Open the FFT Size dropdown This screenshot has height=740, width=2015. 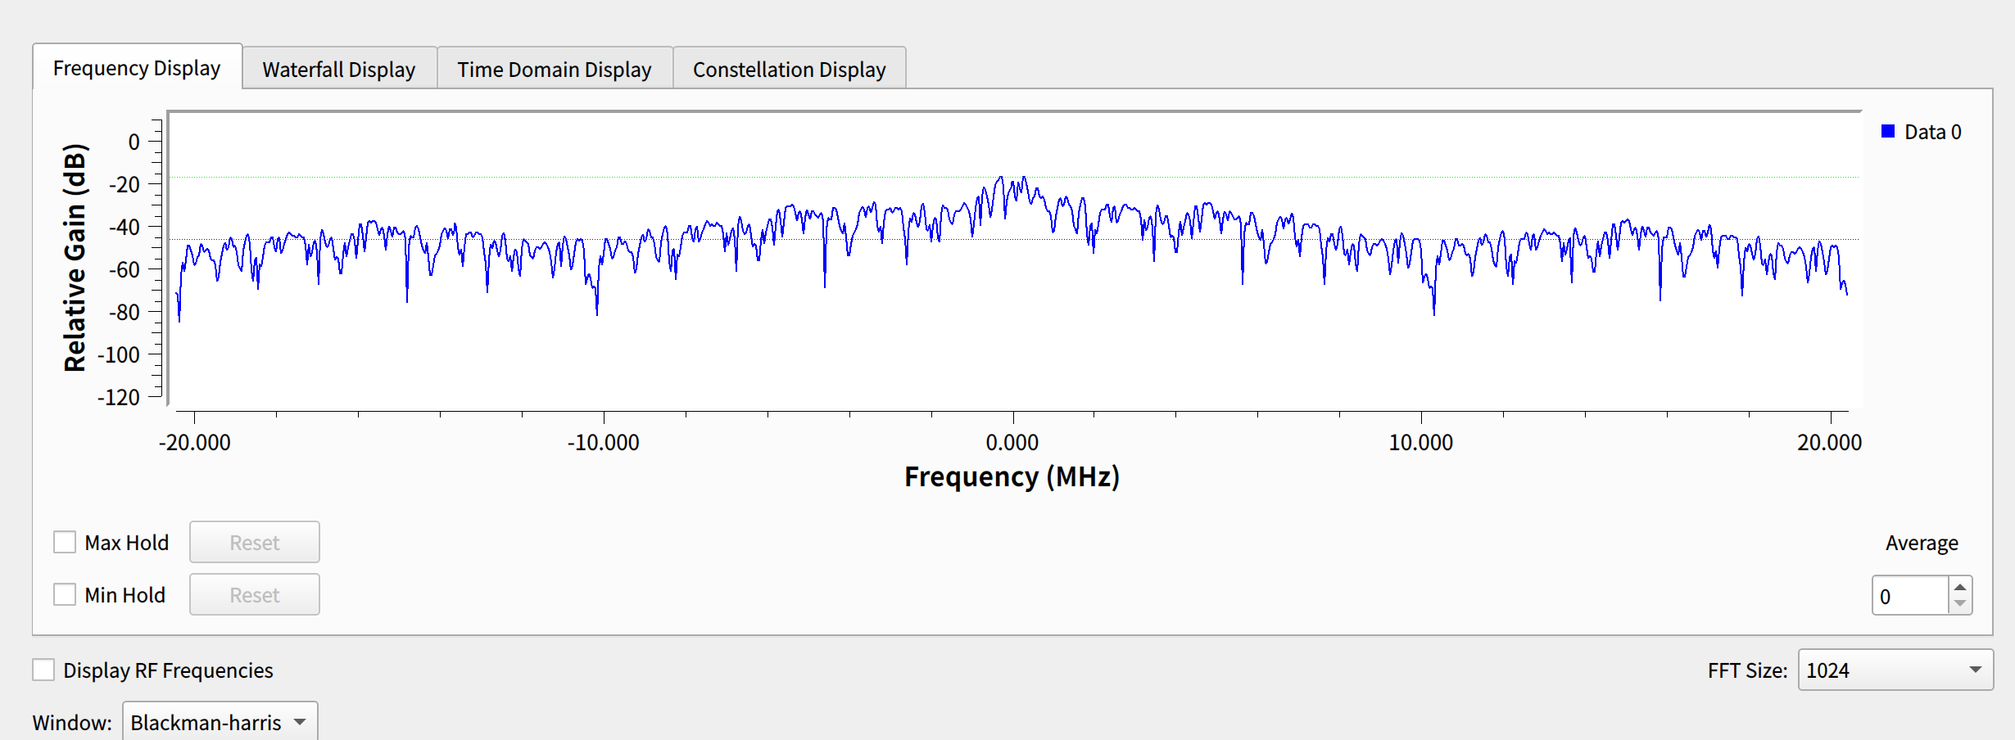[x=1895, y=670]
